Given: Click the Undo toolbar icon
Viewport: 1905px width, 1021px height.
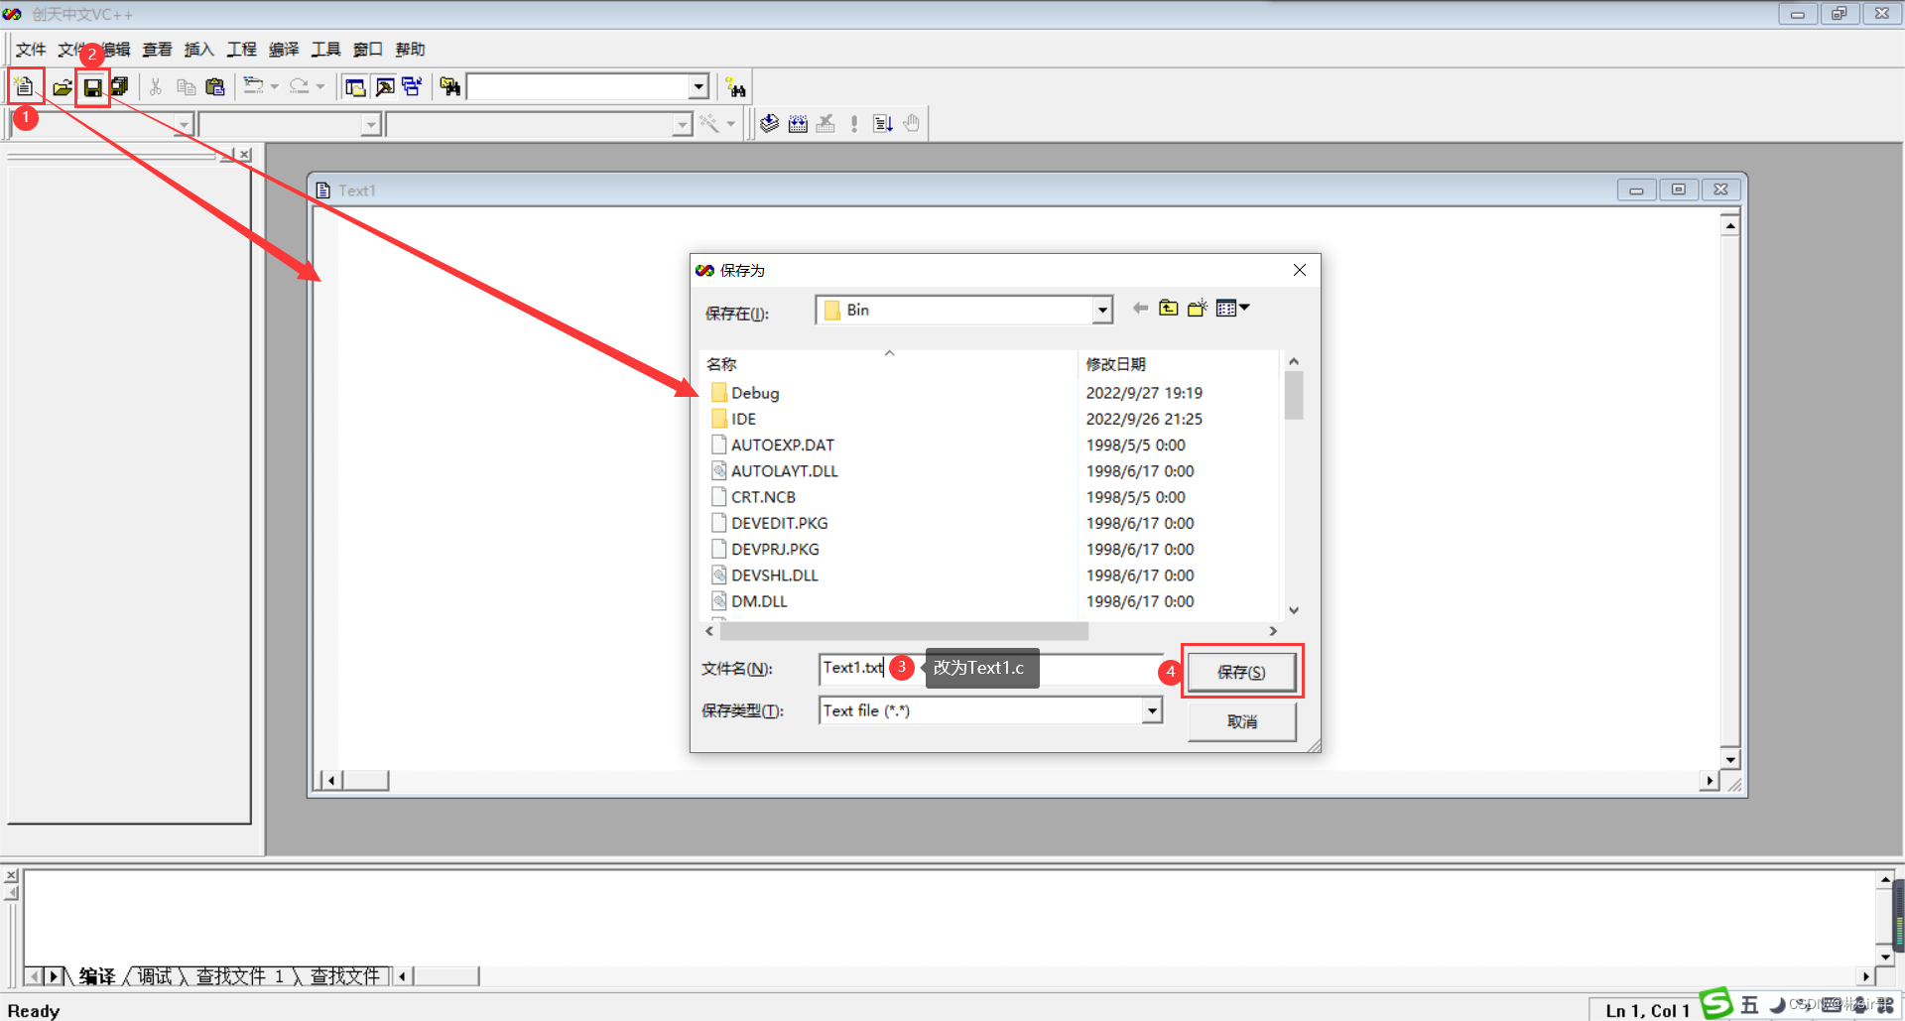Looking at the screenshot, I should pos(254,86).
